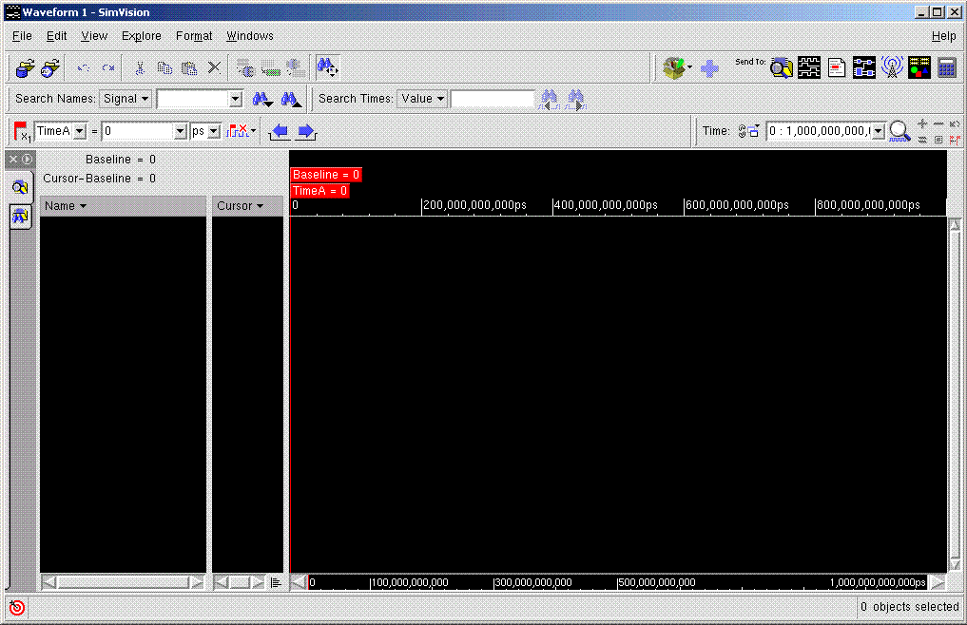
Task: Click the Search Names text field
Action: tap(194, 99)
